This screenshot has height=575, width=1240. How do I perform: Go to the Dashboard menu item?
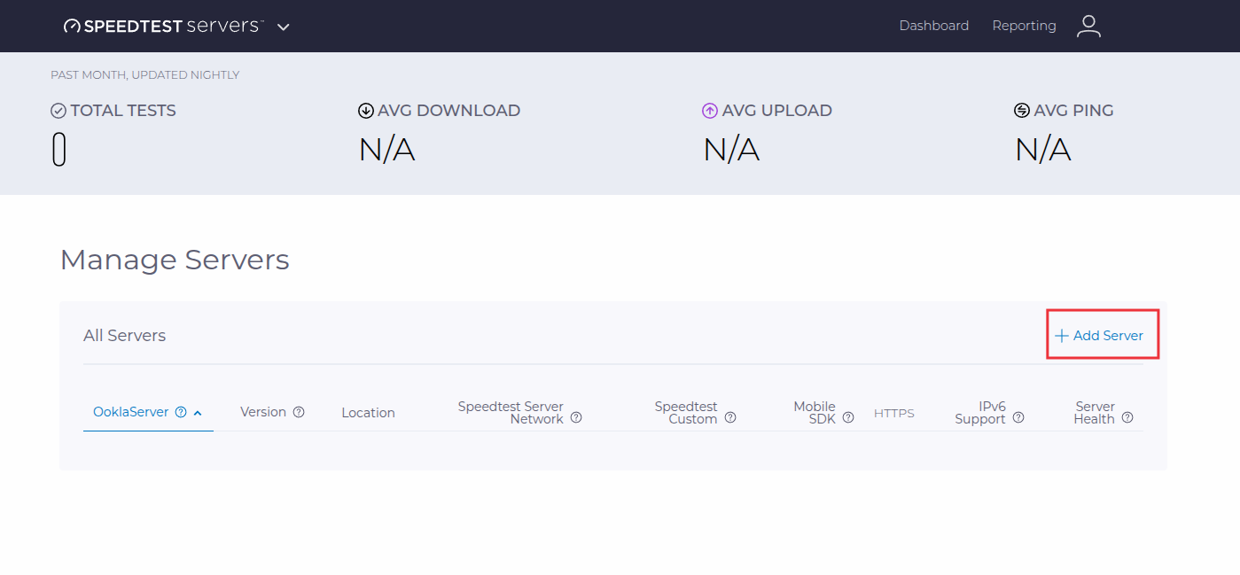[933, 26]
